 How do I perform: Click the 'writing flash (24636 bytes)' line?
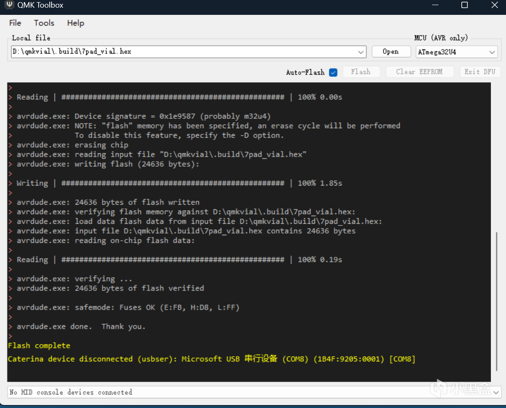point(108,164)
